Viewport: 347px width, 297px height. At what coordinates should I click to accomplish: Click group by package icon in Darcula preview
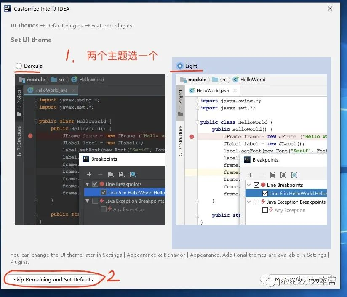click(x=111, y=174)
